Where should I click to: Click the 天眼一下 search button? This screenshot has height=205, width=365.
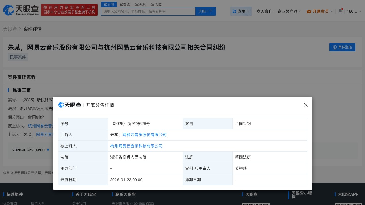click(205, 11)
